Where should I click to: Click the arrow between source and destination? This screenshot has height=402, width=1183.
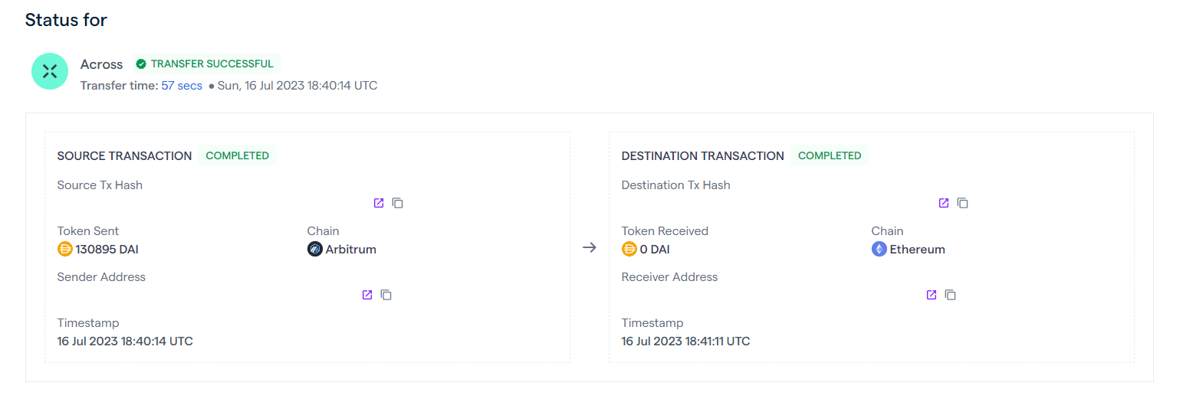(x=590, y=247)
